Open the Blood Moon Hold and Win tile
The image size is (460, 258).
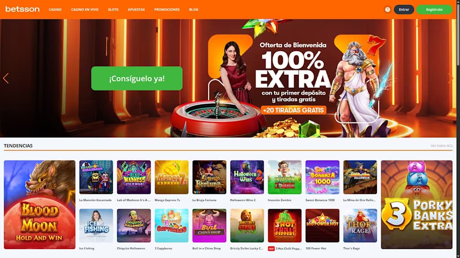coord(40,204)
